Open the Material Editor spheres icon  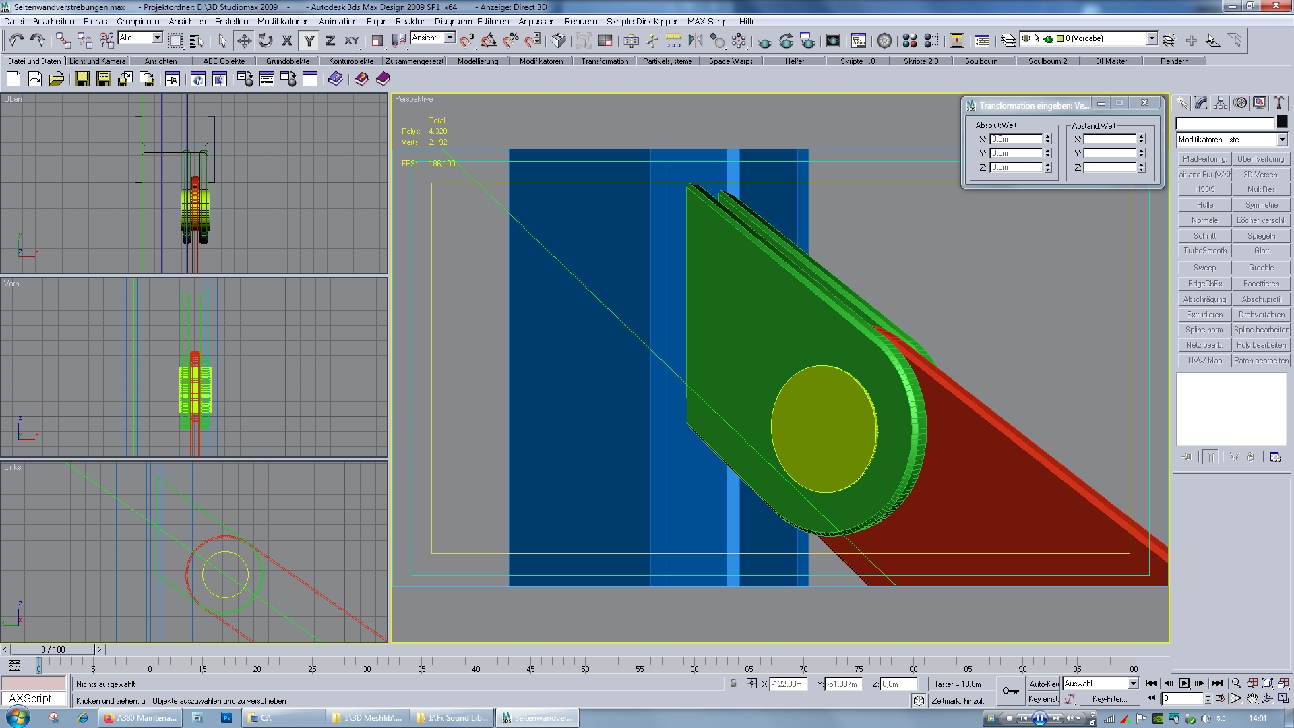coord(910,41)
